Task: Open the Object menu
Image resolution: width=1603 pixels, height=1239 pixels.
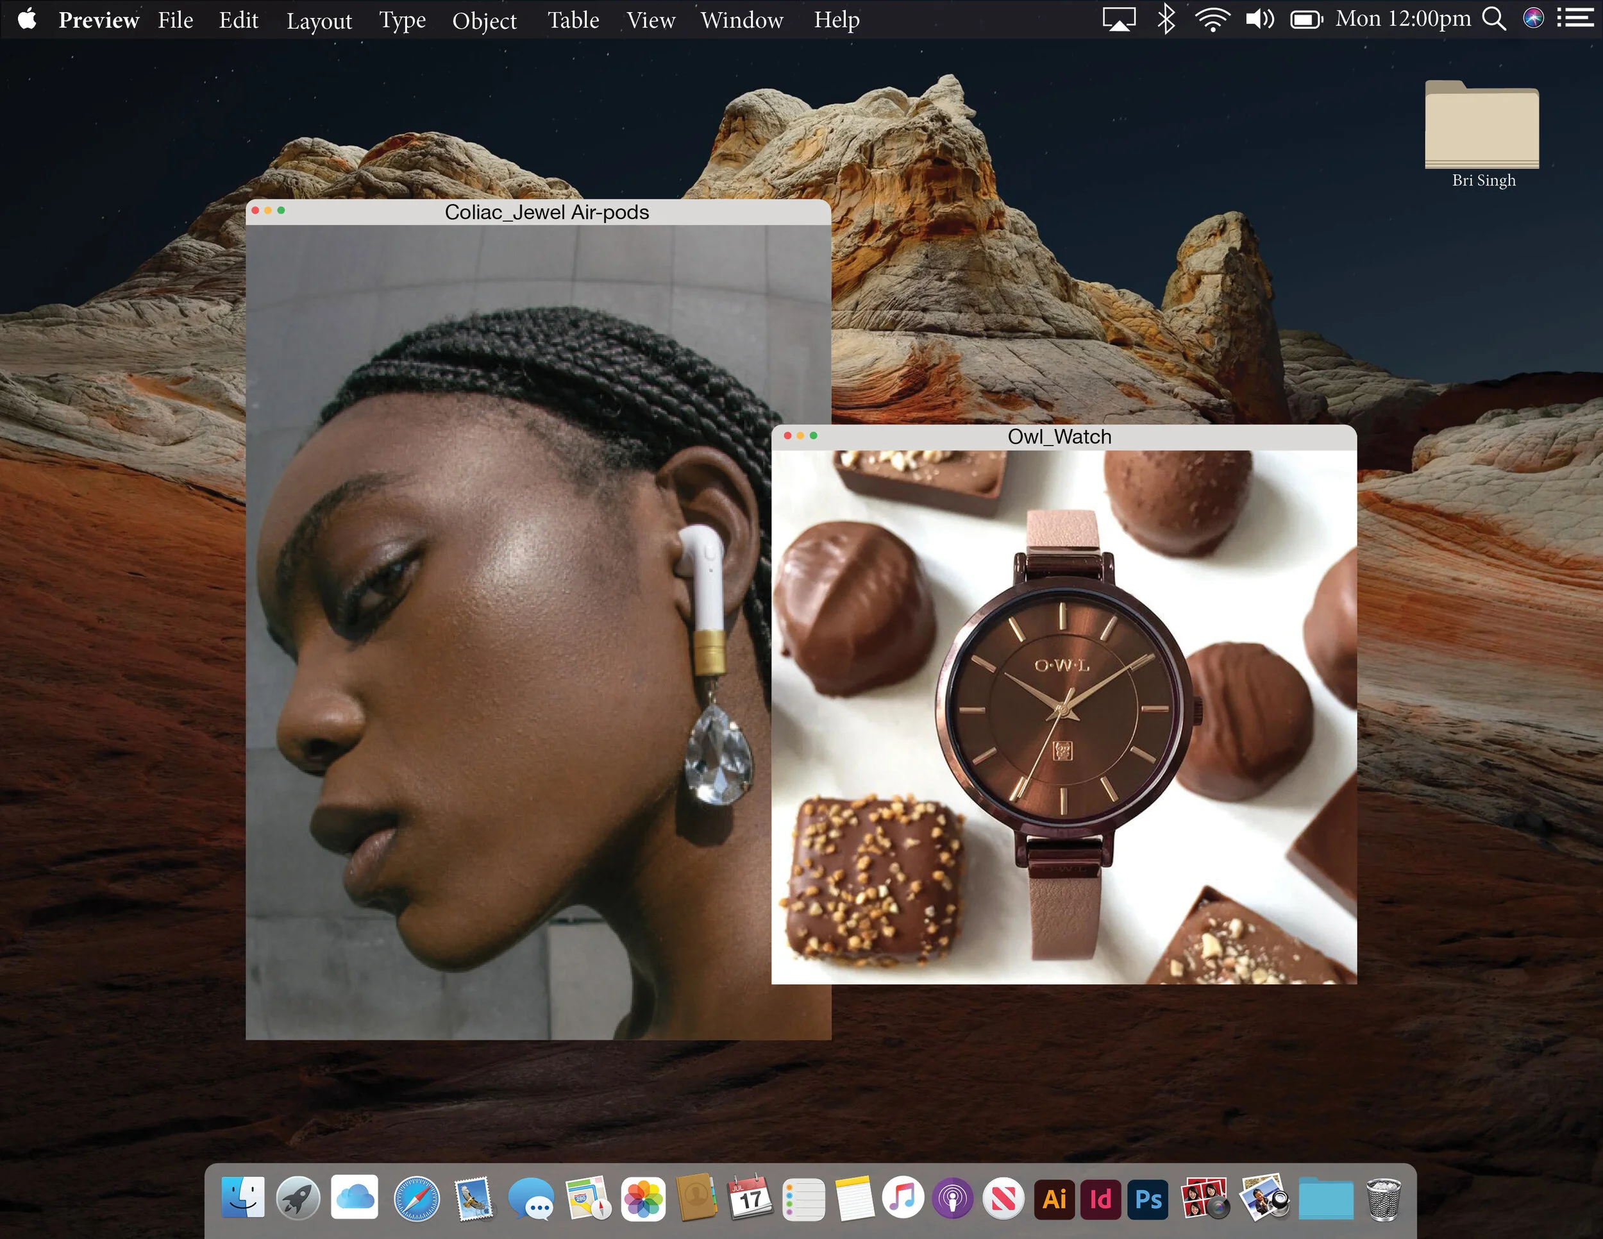Action: (483, 20)
